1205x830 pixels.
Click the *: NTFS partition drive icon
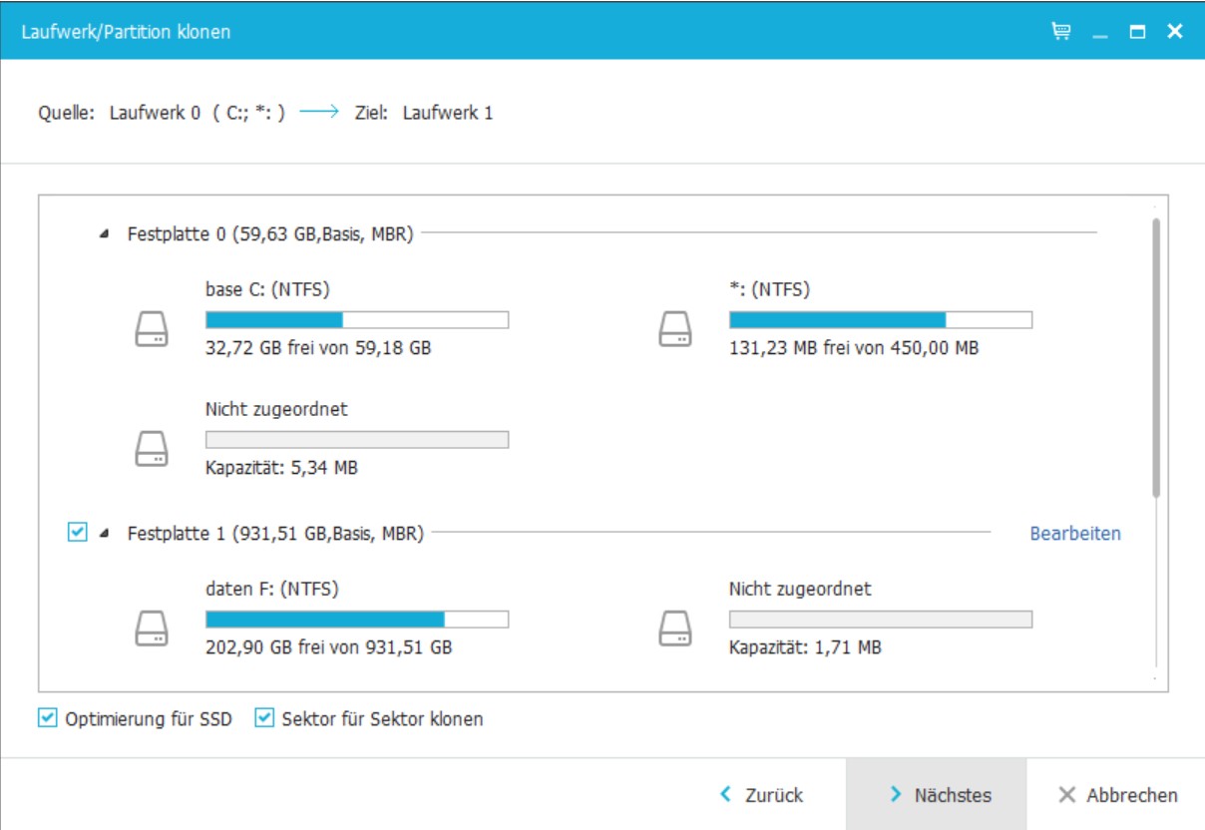click(675, 329)
